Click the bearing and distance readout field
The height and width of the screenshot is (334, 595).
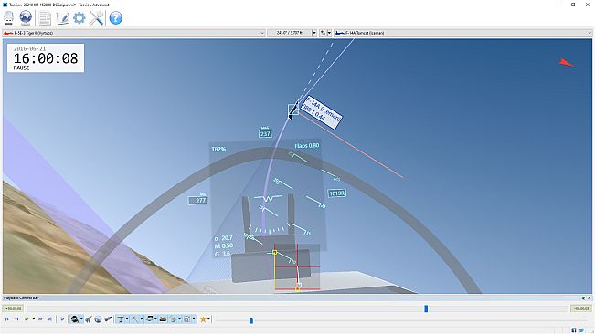coord(289,33)
